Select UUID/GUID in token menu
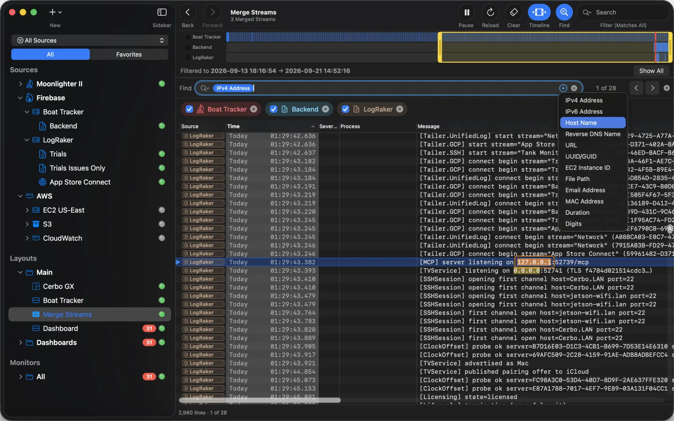This screenshot has height=421, width=674. tap(593, 156)
